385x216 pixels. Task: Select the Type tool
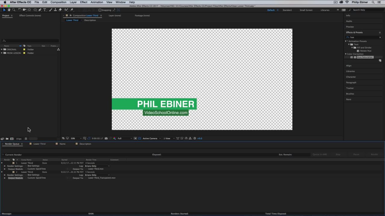pos(45,10)
